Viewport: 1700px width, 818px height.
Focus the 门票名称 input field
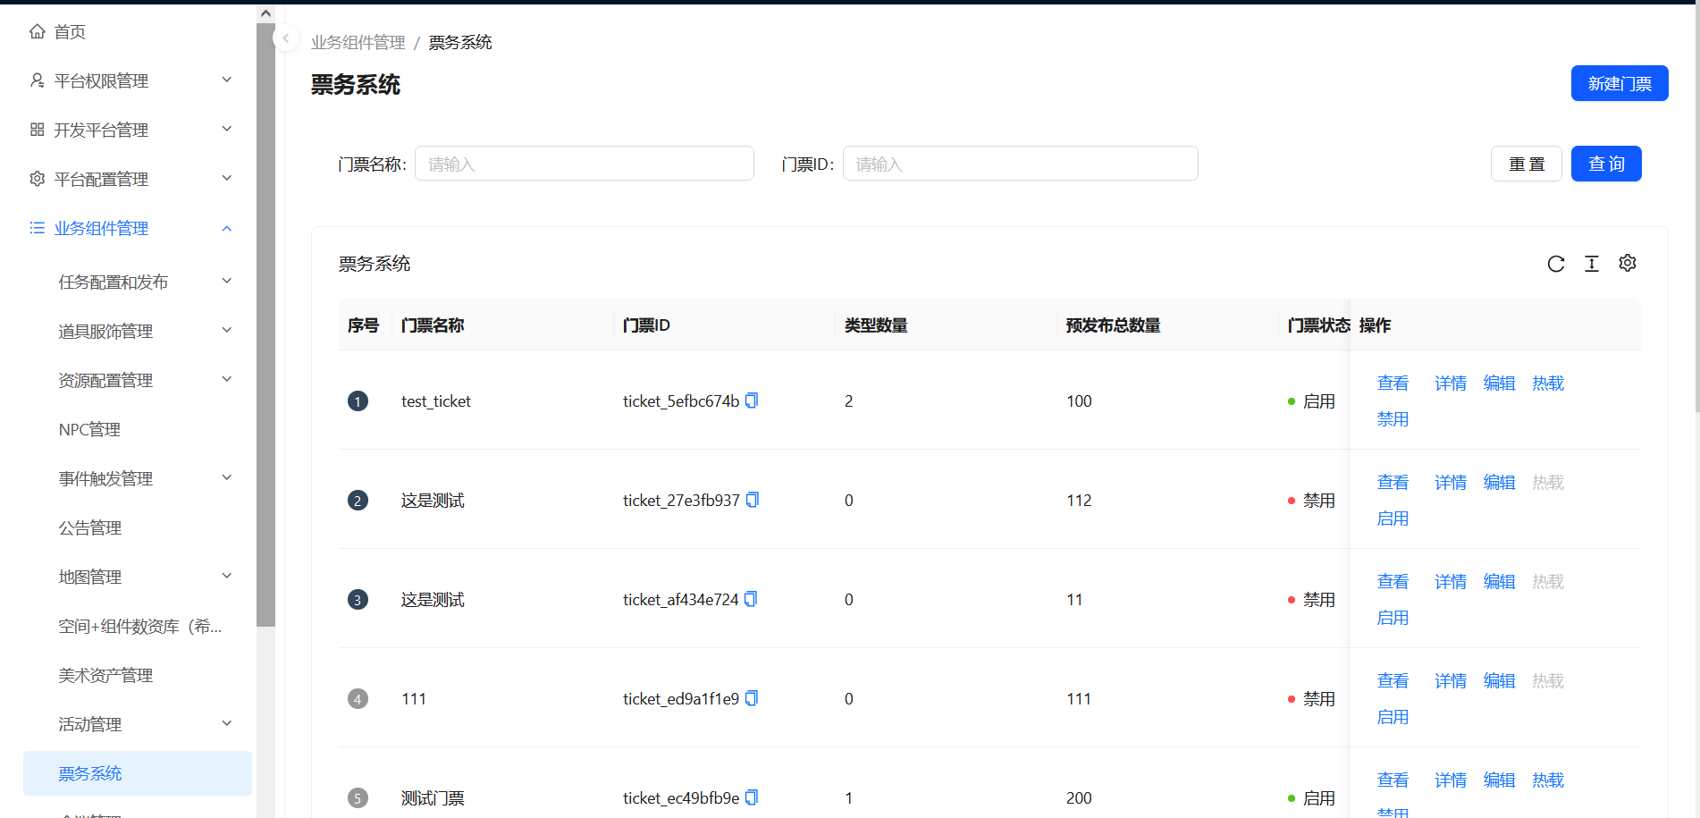(x=584, y=164)
